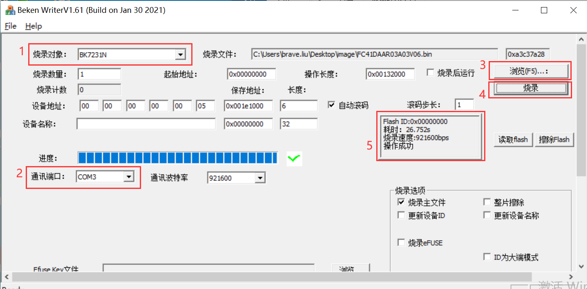The image size is (587, 289).
Task: Click the 滚码步长 step value input field
Action: (x=464, y=104)
